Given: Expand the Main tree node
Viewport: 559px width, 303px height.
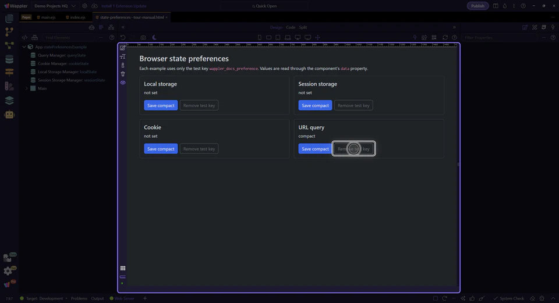Looking at the screenshot, I should (x=27, y=88).
